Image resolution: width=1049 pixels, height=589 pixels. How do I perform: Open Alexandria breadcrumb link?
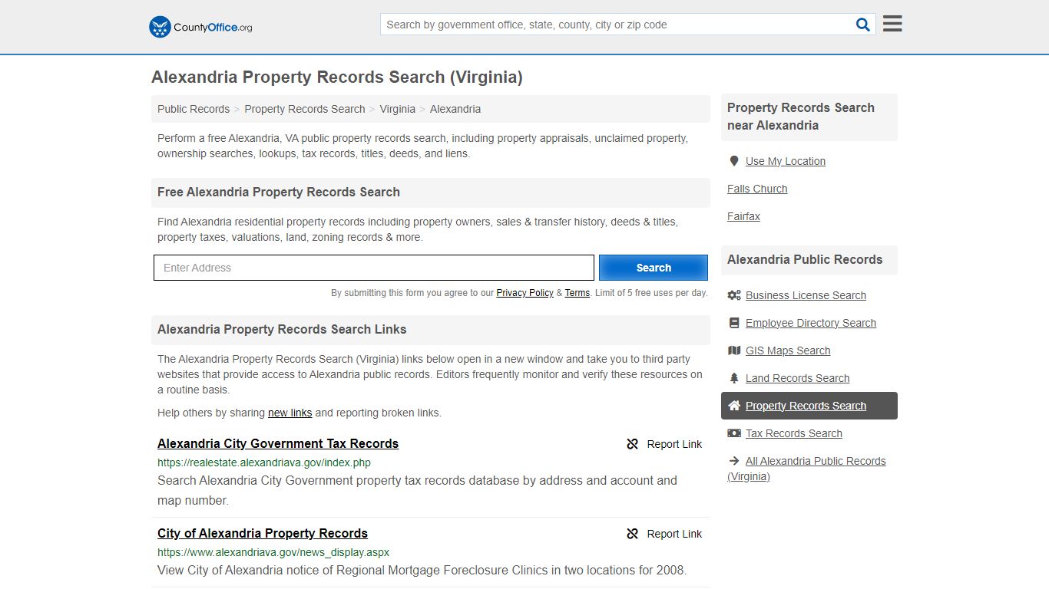pos(455,109)
